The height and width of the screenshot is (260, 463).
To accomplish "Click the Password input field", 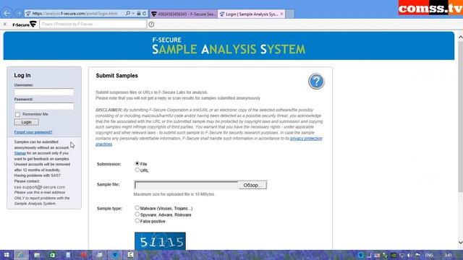I will [x=44, y=106].
